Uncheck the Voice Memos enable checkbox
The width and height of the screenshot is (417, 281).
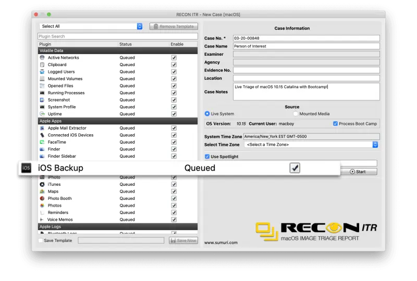pyautogui.click(x=174, y=220)
